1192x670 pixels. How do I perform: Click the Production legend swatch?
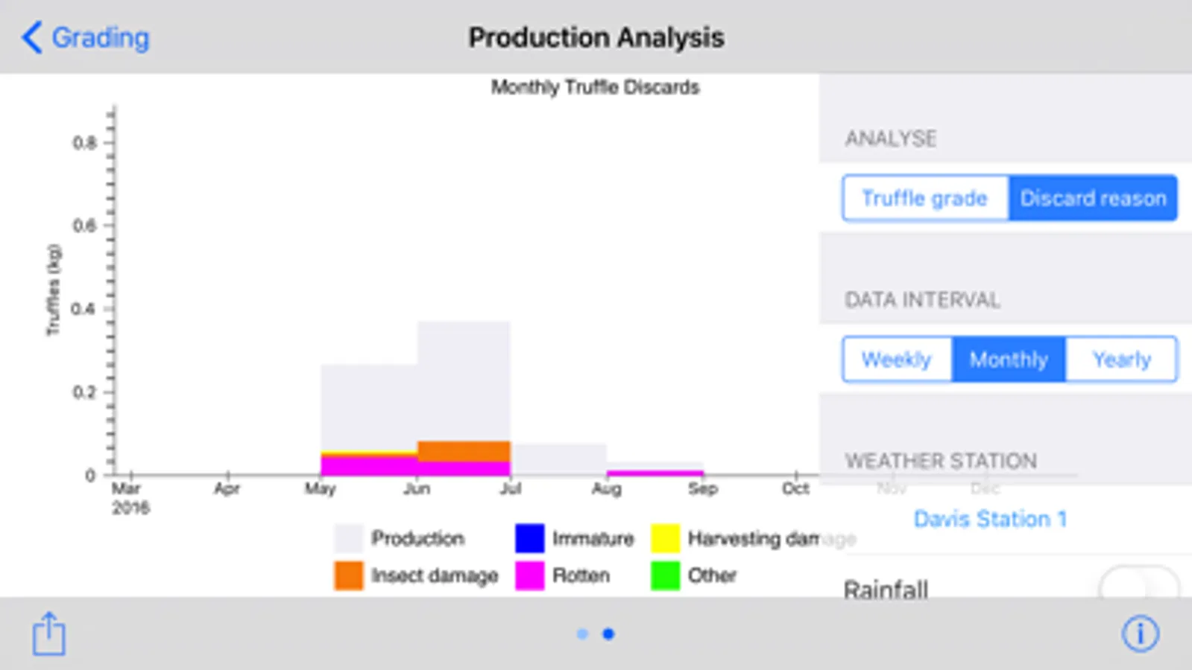(348, 538)
